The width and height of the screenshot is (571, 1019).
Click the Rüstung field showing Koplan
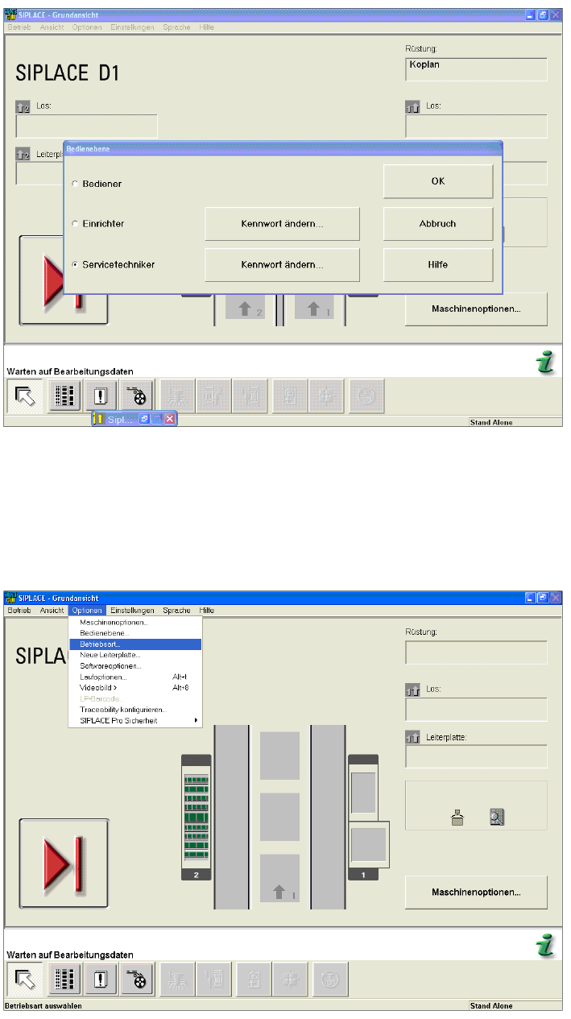point(476,69)
